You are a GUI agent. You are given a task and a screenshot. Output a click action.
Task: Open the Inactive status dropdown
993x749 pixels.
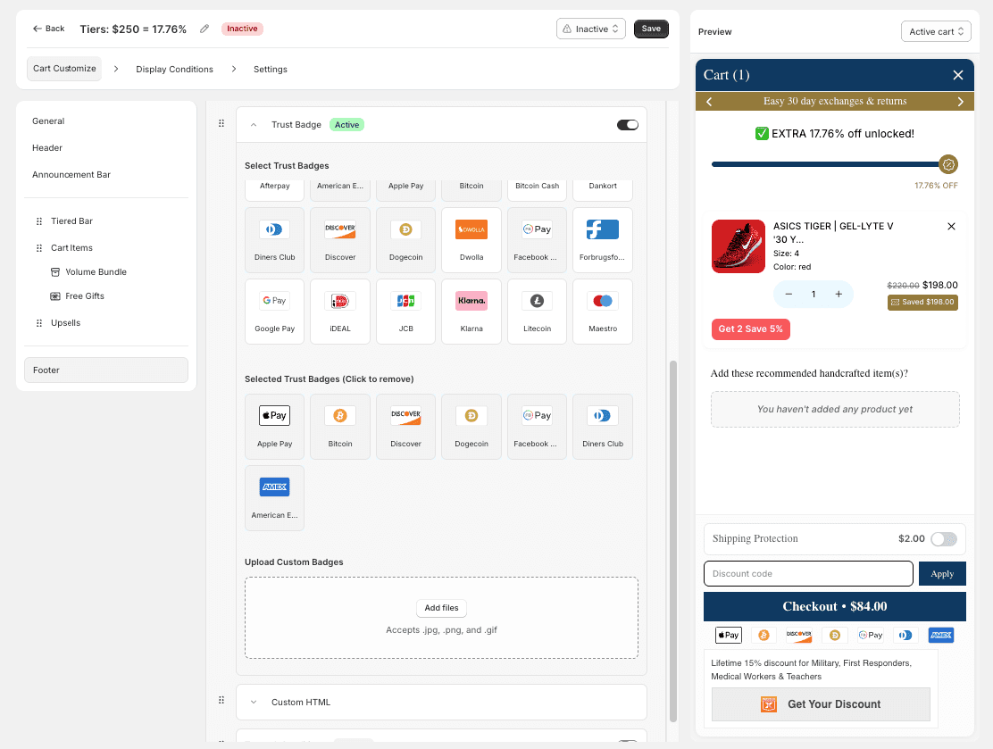[x=591, y=29]
